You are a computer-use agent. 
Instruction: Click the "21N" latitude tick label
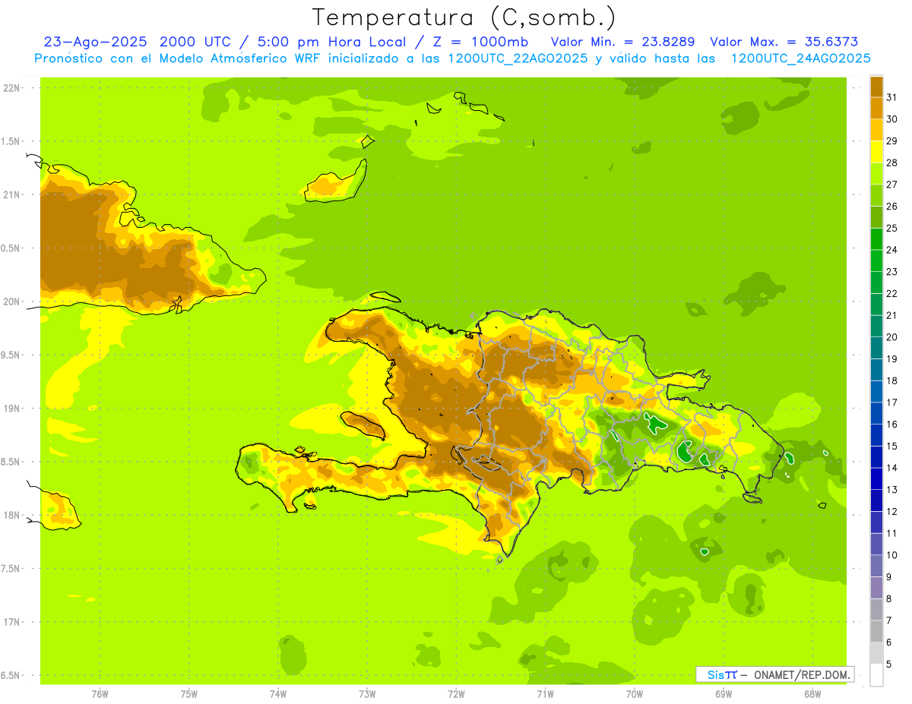pyautogui.click(x=12, y=194)
